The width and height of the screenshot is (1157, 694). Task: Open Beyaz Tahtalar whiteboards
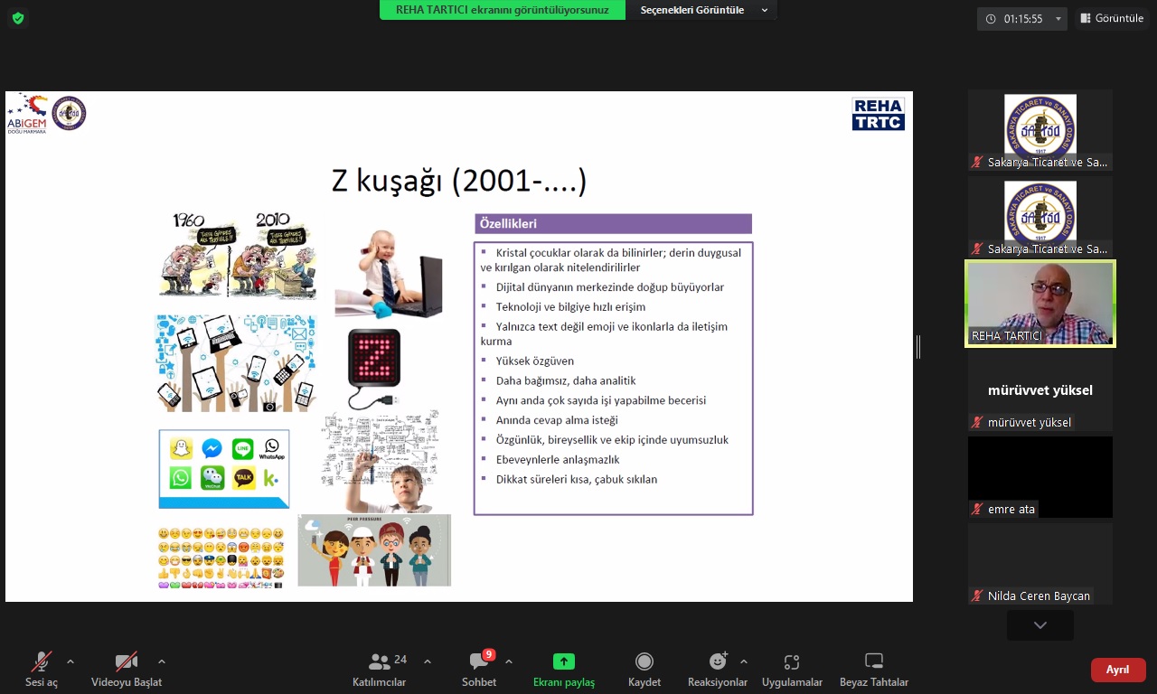click(873, 670)
